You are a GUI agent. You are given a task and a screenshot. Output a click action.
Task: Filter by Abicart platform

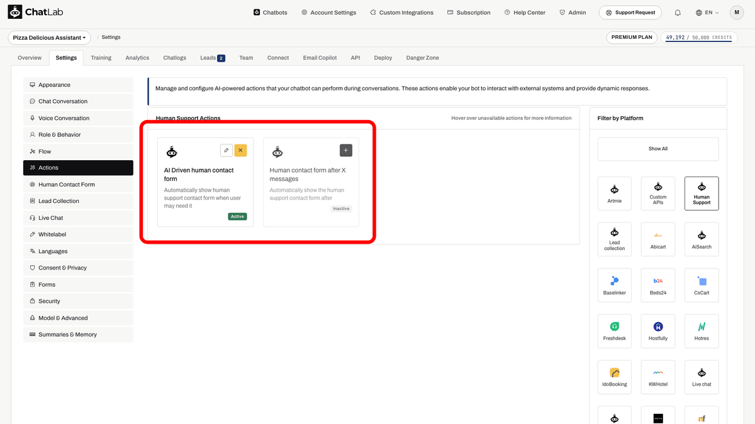(x=658, y=239)
